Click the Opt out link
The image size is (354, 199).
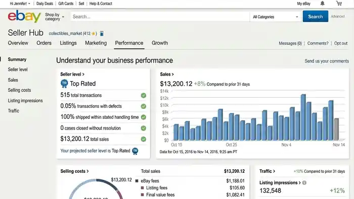pyautogui.click(x=341, y=43)
